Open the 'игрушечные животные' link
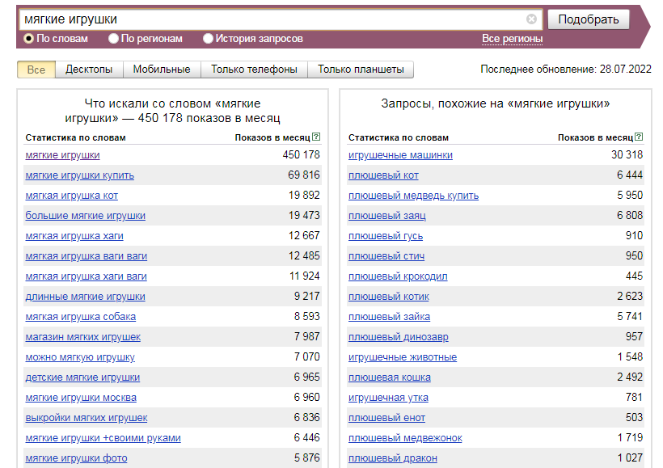The image size is (663, 468). pyautogui.click(x=403, y=357)
